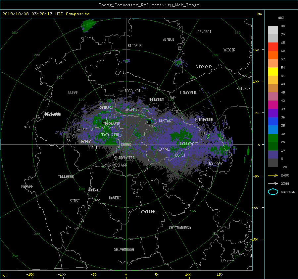Image resolution: width=298 pixels, height=279 pixels.
Task: Select the YADGIR city label
Action: click(229, 50)
